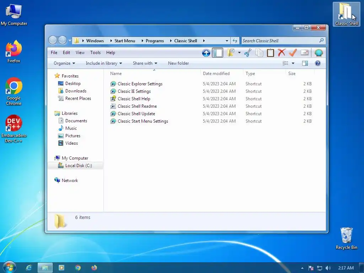Select Downloads in the navigation pane
Screen dimensions: 364x273
(x=76, y=91)
